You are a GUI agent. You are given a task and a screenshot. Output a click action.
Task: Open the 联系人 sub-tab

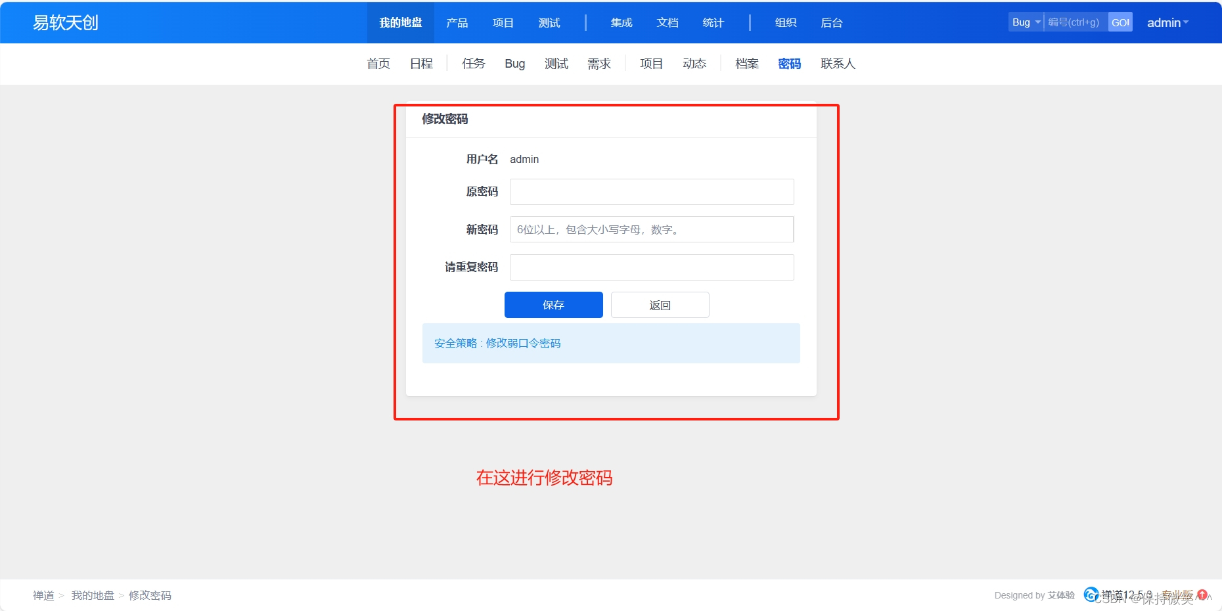pyautogui.click(x=838, y=64)
